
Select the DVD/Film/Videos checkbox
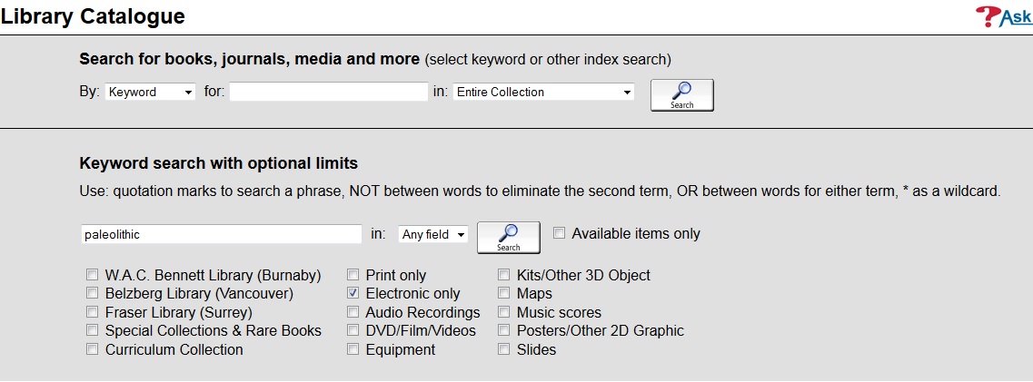353,330
